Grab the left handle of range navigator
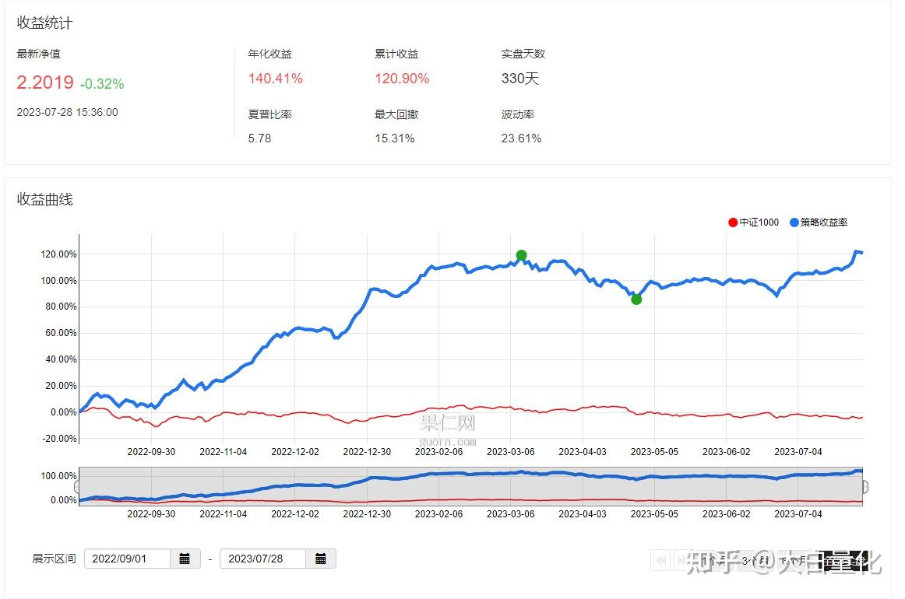 point(77,486)
